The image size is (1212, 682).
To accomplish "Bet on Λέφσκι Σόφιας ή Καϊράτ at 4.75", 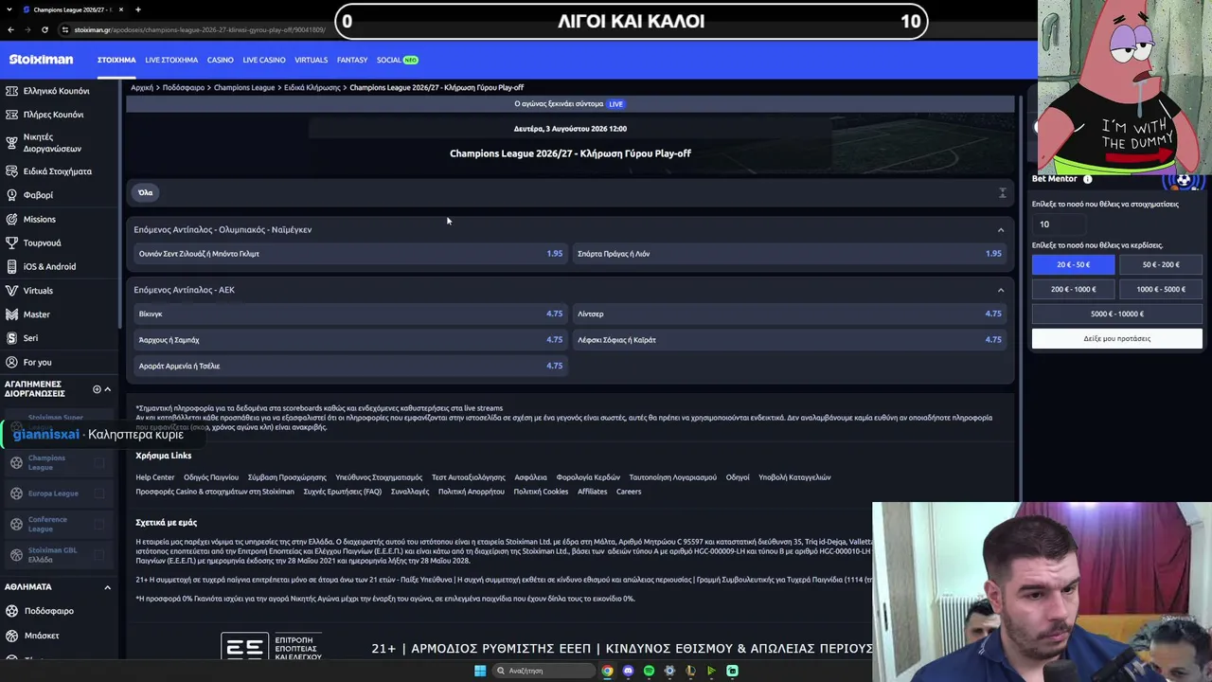I will coord(790,340).
